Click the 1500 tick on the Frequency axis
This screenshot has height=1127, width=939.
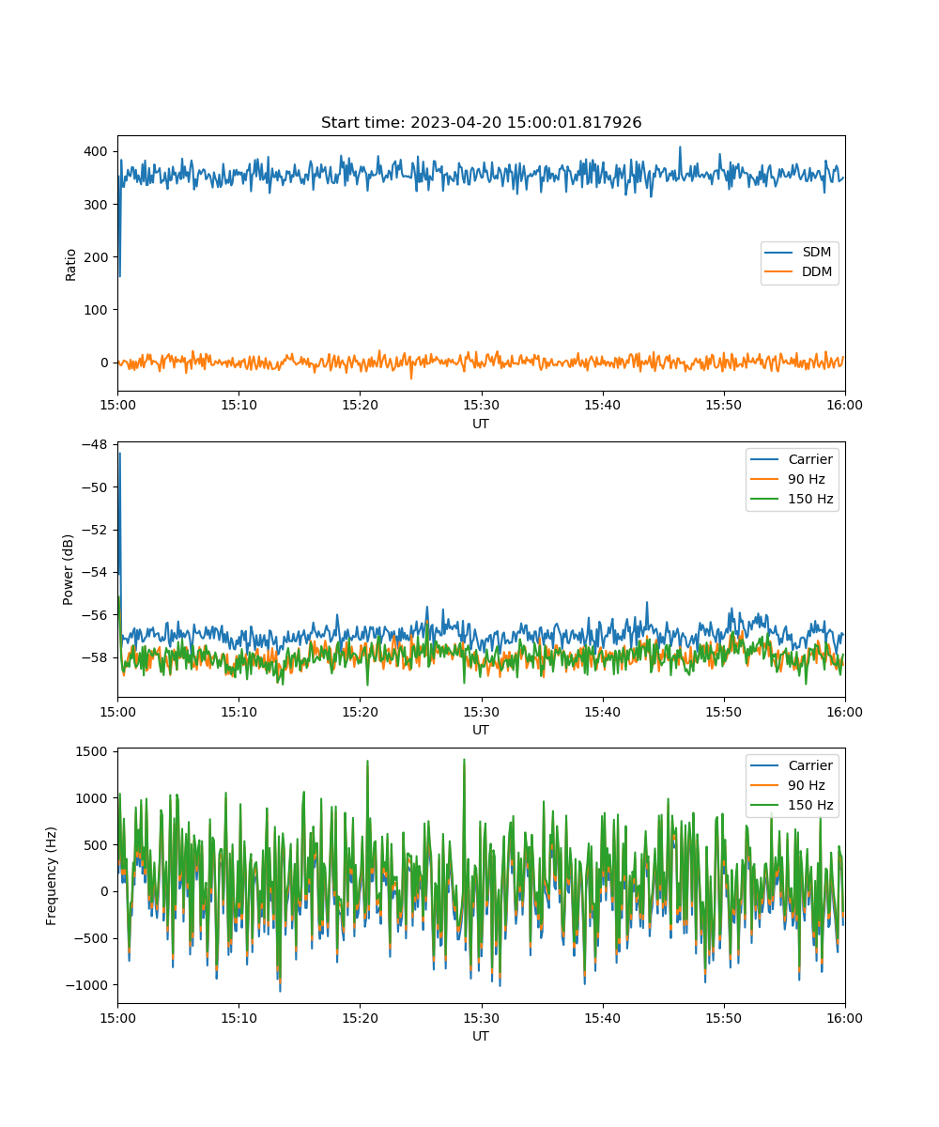pyautogui.click(x=93, y=751)
